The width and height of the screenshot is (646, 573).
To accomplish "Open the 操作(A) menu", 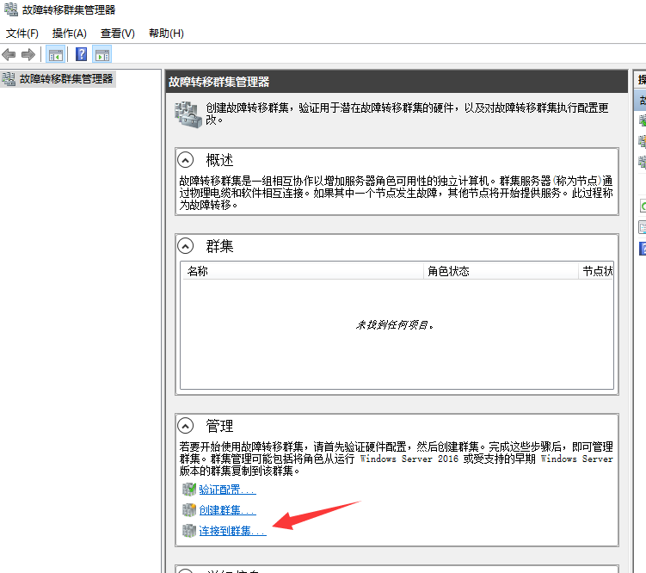I will click(x=69, y=34).
